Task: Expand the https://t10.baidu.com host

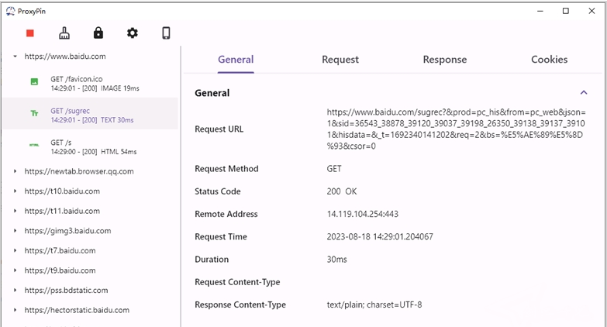Action: click(15, 191)
